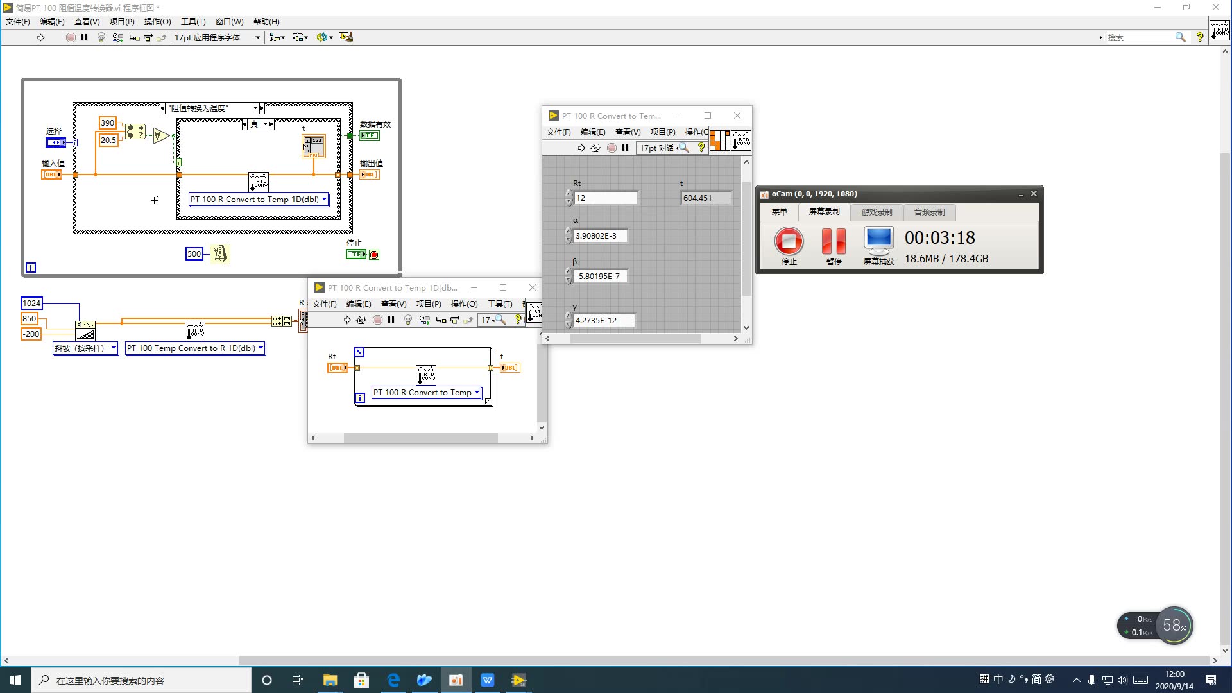
Task: Toggle Pause on the block diagram toolbar
Action: pyautogui.click(x=84, y=37)
